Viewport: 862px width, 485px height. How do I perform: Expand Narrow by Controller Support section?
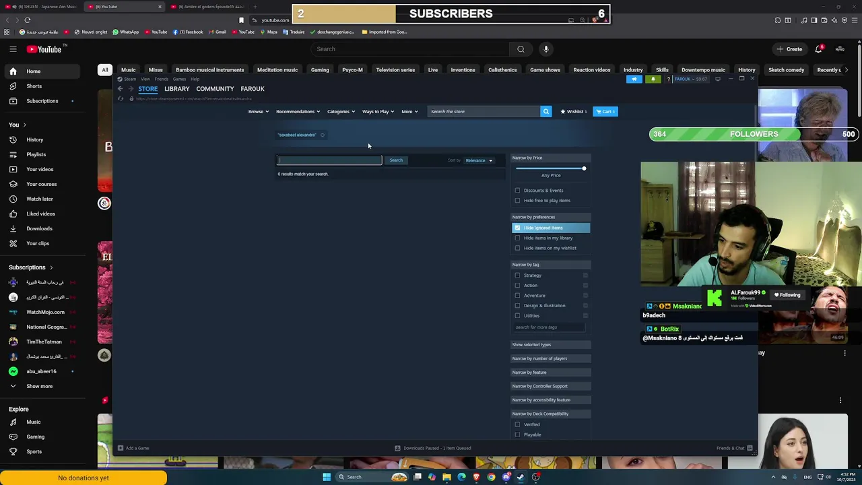[x=551, y=386]
